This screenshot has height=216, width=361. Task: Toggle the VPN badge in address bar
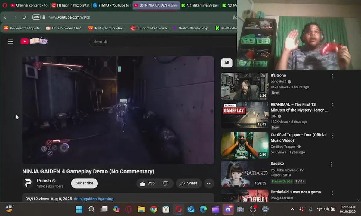[x=36, y=17]
